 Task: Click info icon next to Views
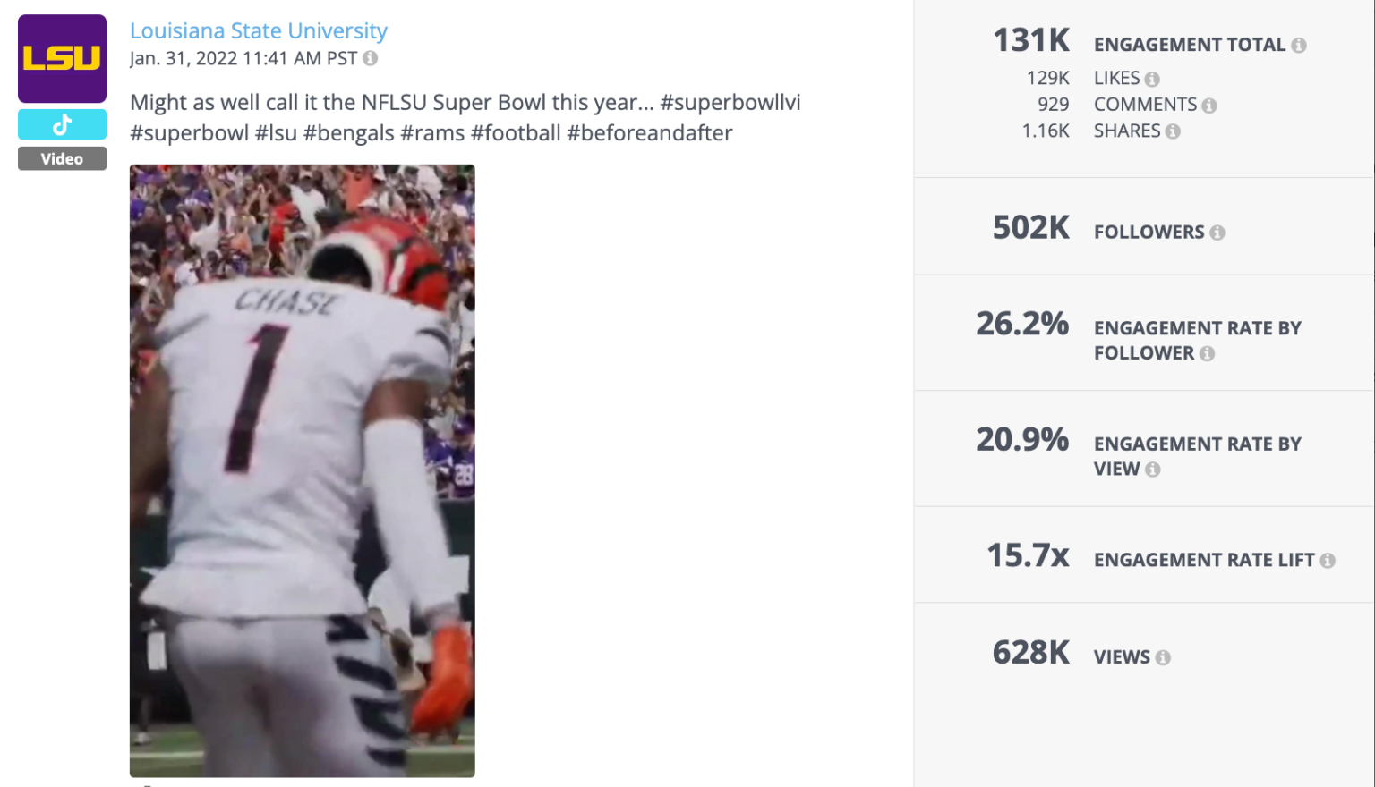tap(1163, 658)
